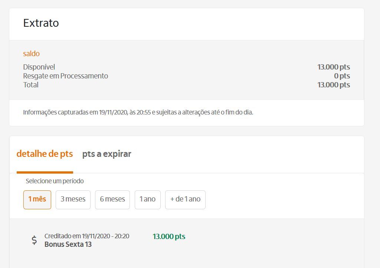Filter the statement by '1 ano'

pyautogui.click(x=147, y=199)
